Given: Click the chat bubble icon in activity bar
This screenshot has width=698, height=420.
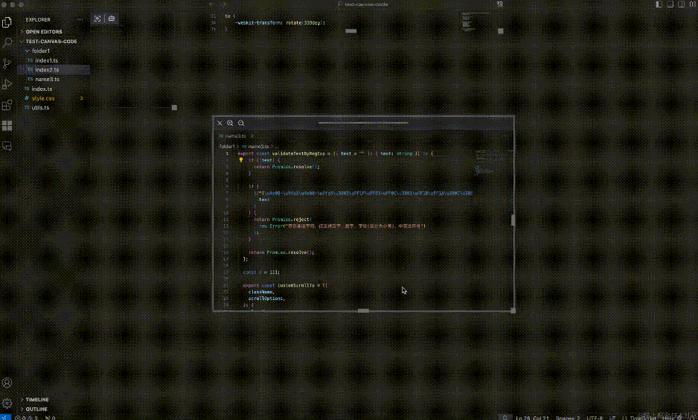Looking at the screenshot, I should (x=7, y=146).
